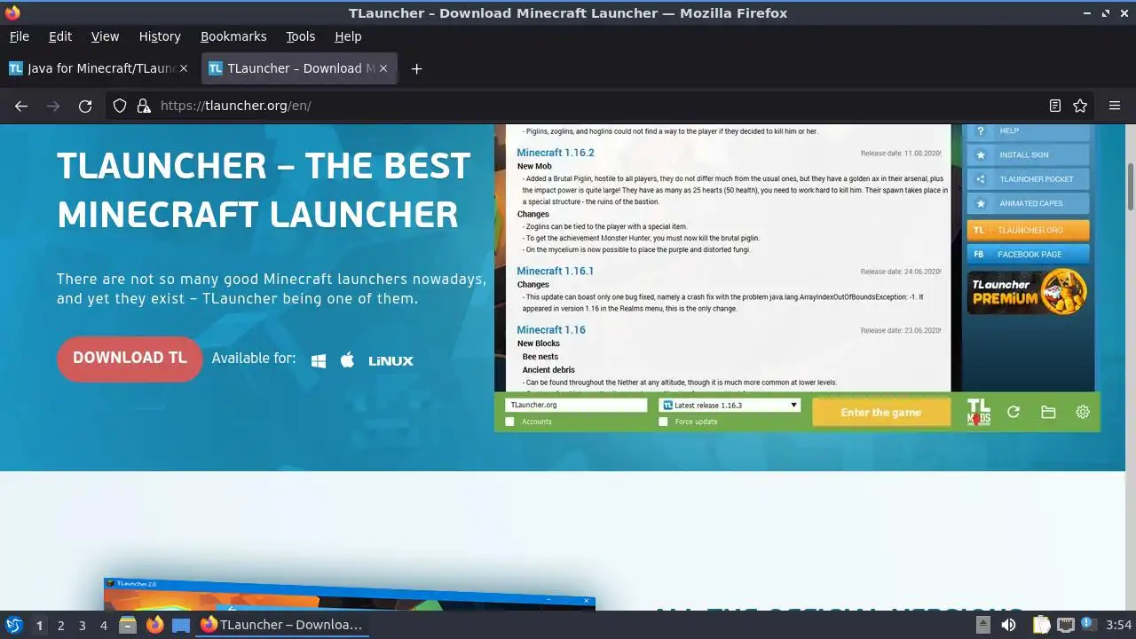Open the Firefox hamburger application menu
The image size is (1136, 639).
(x=1115, y=106)
